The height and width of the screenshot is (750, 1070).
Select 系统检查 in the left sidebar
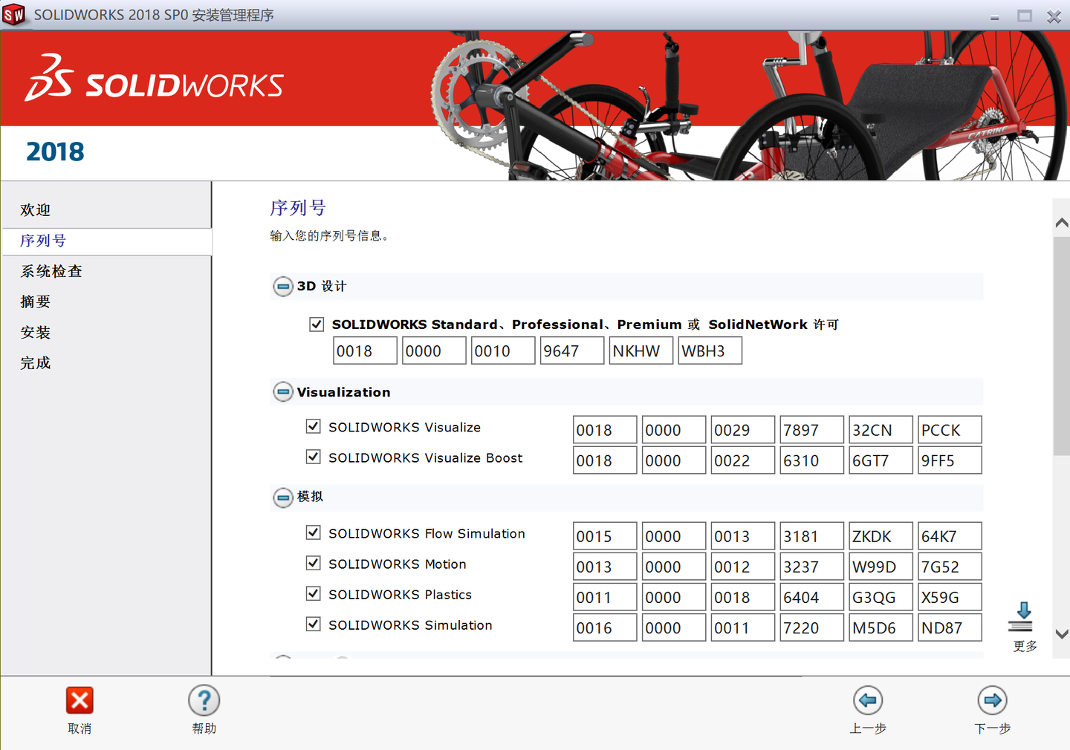pos(51,271)
